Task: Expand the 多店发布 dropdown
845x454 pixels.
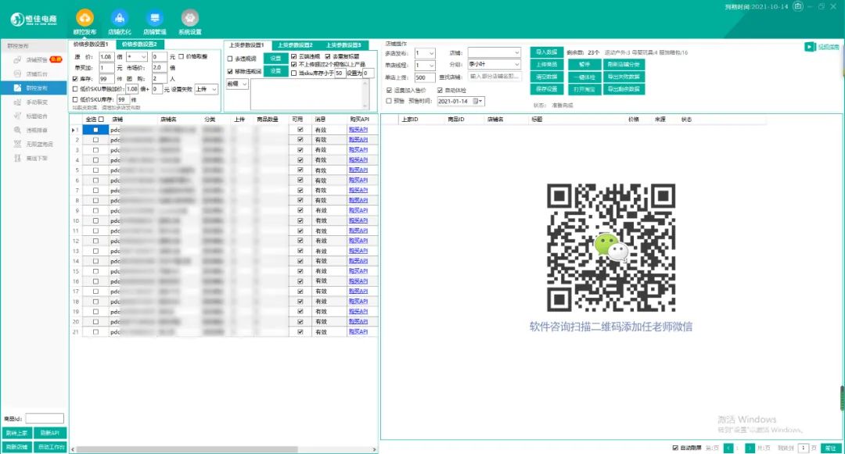Action: (x=425, y=52)
